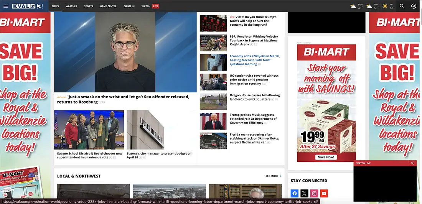Click See More in Local & Northwest
The image size is (422, 204).
pos(274,176)
